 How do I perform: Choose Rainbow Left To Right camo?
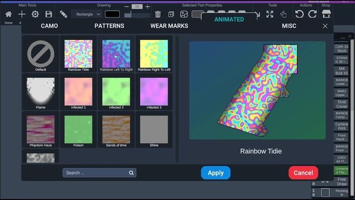click(116, 54)
